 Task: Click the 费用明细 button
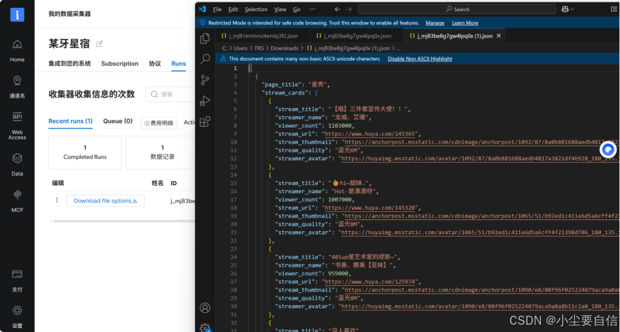[x=159, y=123]
